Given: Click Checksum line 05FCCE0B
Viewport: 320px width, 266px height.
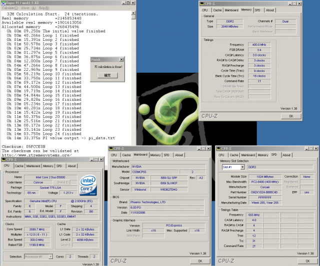Looking at the screenshot, I should point(23,147).
